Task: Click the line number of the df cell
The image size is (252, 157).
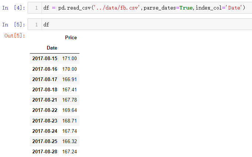Action: (x=36, y=25)
